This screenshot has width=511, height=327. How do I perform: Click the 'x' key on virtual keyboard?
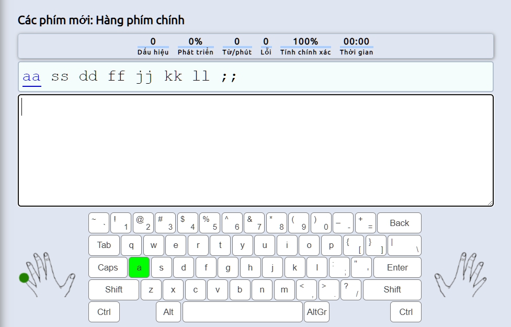tap(173, 289)
